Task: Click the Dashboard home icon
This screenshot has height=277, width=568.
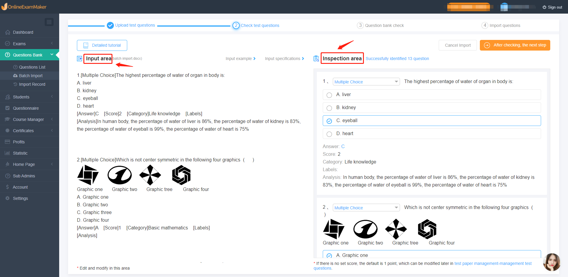Action: [x=8, y=32]
